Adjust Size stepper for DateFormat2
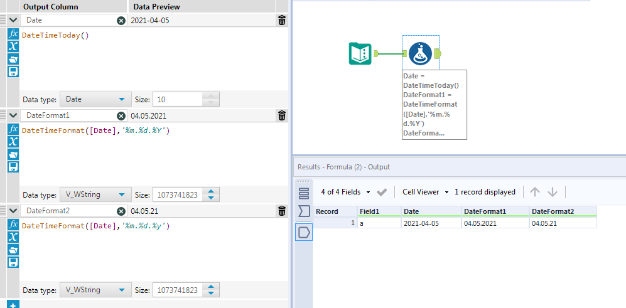Screen dimensions: 626x308 tap(211, 290)
